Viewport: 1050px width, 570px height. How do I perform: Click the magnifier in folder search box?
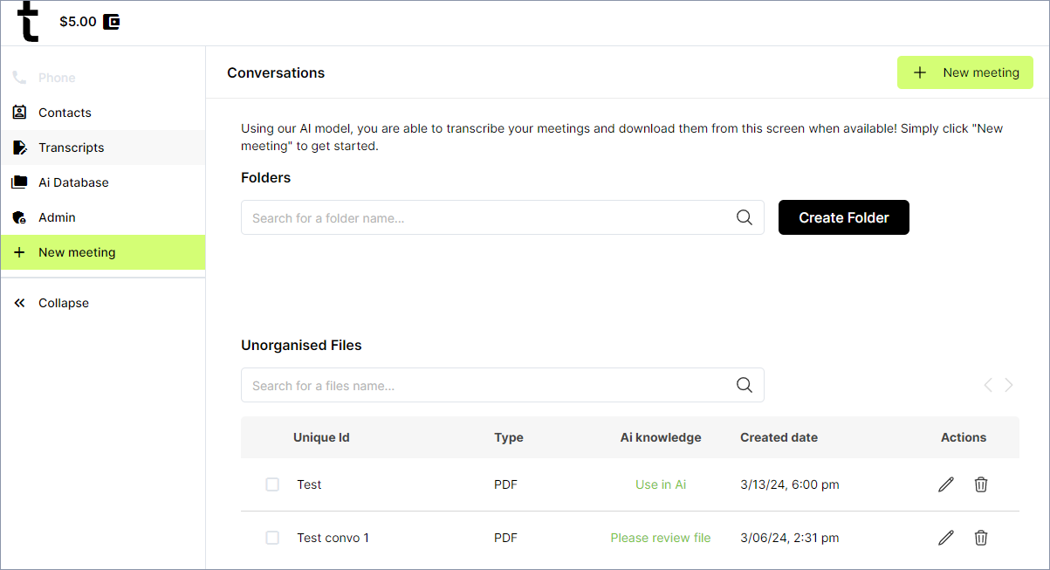pyautogui.click(x=745, y=217)
